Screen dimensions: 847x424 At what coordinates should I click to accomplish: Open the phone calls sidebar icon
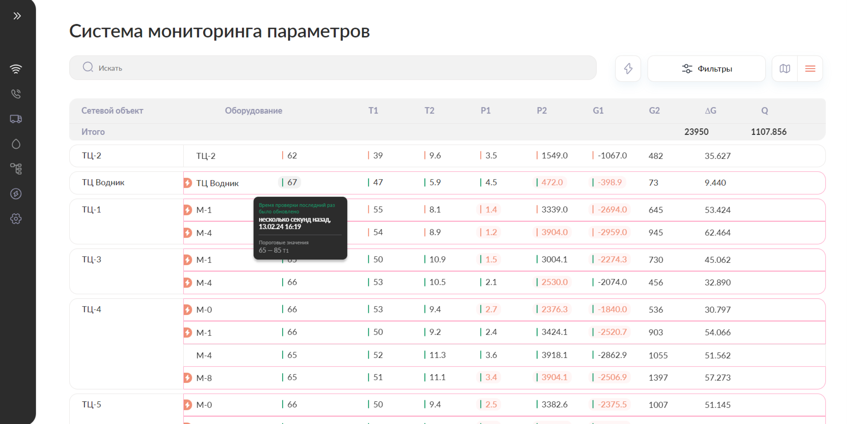point(16,94)
